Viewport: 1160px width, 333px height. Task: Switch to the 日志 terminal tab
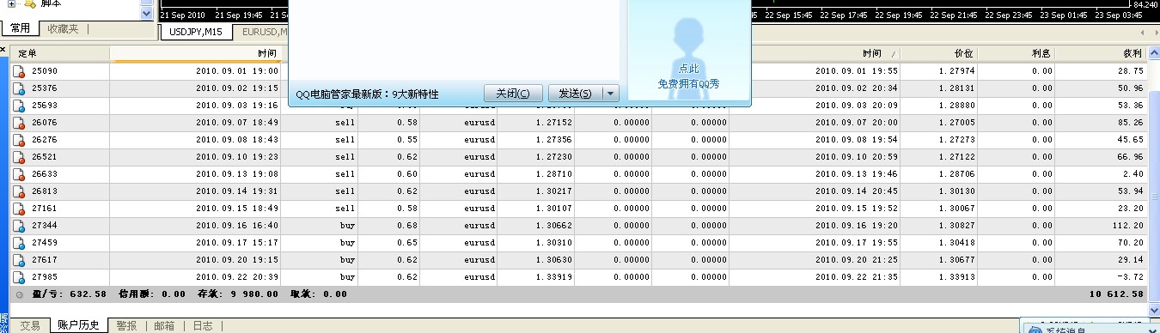click(x=202, y=326)
